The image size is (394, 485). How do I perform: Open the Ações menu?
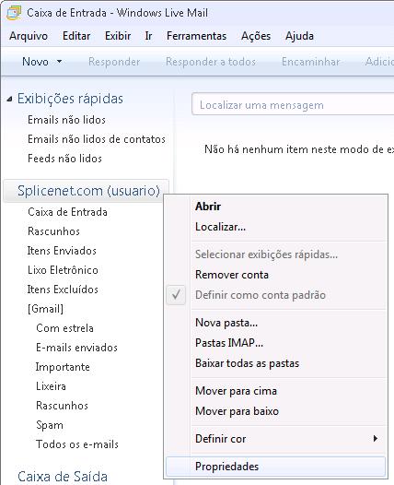coord(256,36)
